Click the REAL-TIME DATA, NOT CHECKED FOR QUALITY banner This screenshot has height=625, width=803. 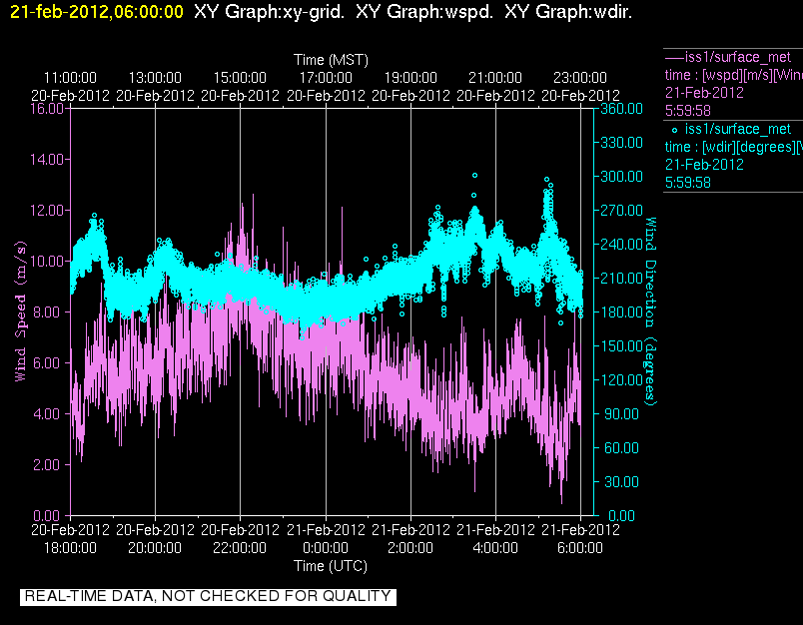click(208, 596)
